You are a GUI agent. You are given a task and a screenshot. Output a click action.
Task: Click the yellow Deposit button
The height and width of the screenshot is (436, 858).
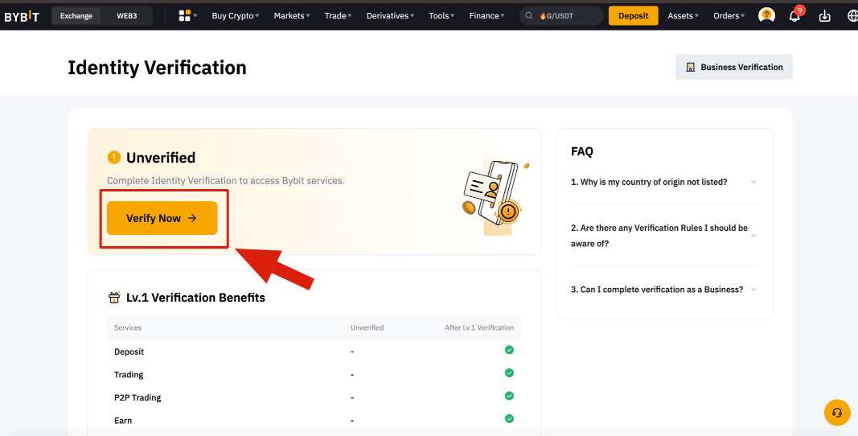pos(633,16)
